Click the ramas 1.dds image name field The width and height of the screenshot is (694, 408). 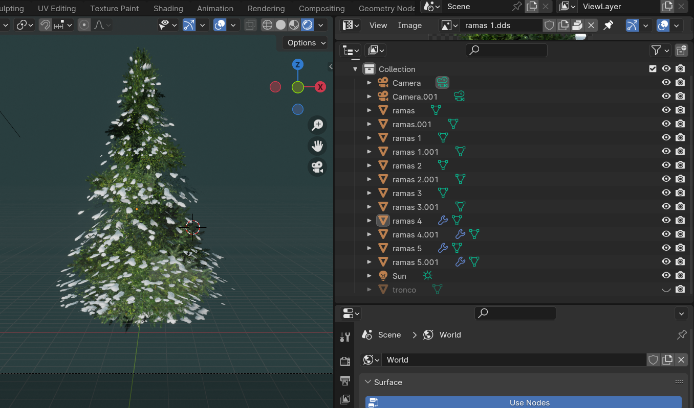pos(501,26)
